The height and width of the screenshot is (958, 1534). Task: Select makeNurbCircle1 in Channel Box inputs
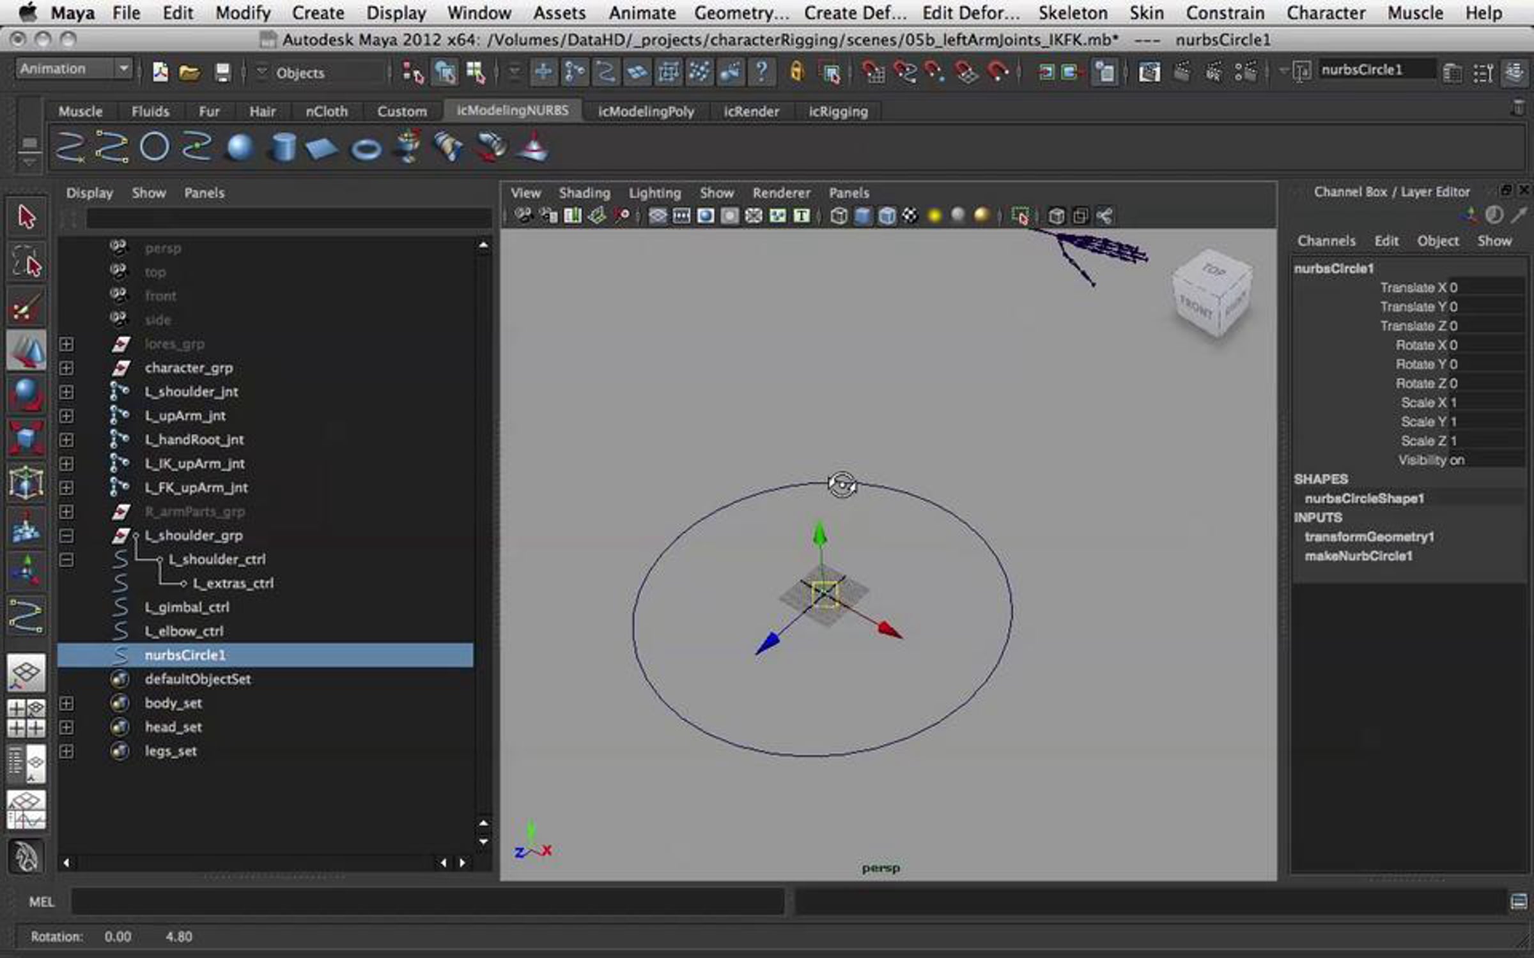1358,556
